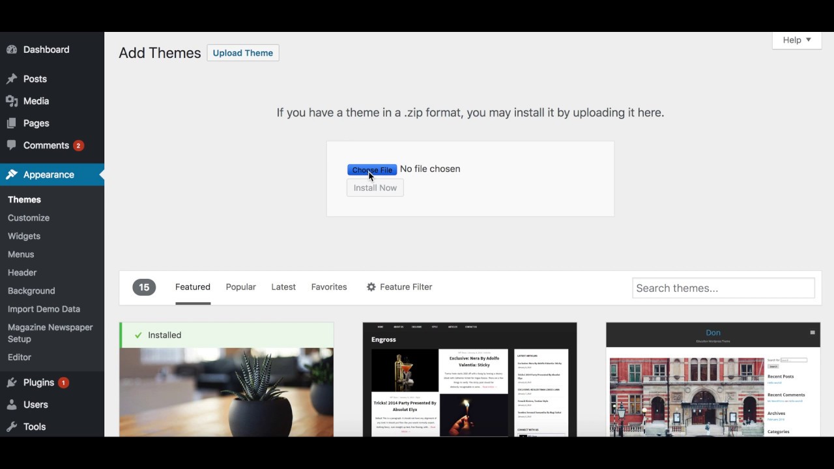The width and height of the screenshot is (834, 469).
Task: Click the 'No file chosen' text
Action: [x=430, y=169]
